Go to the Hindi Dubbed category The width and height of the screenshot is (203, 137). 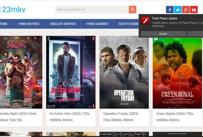97,24
